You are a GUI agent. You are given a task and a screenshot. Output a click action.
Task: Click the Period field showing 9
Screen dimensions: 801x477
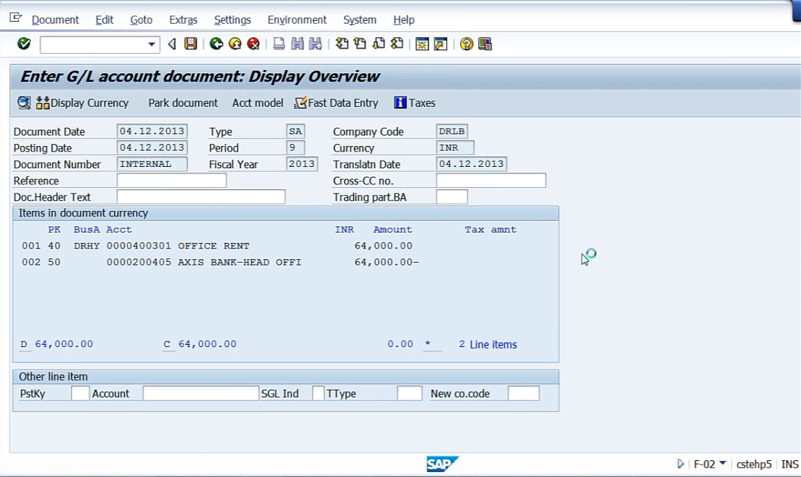[x=296, y=147]
